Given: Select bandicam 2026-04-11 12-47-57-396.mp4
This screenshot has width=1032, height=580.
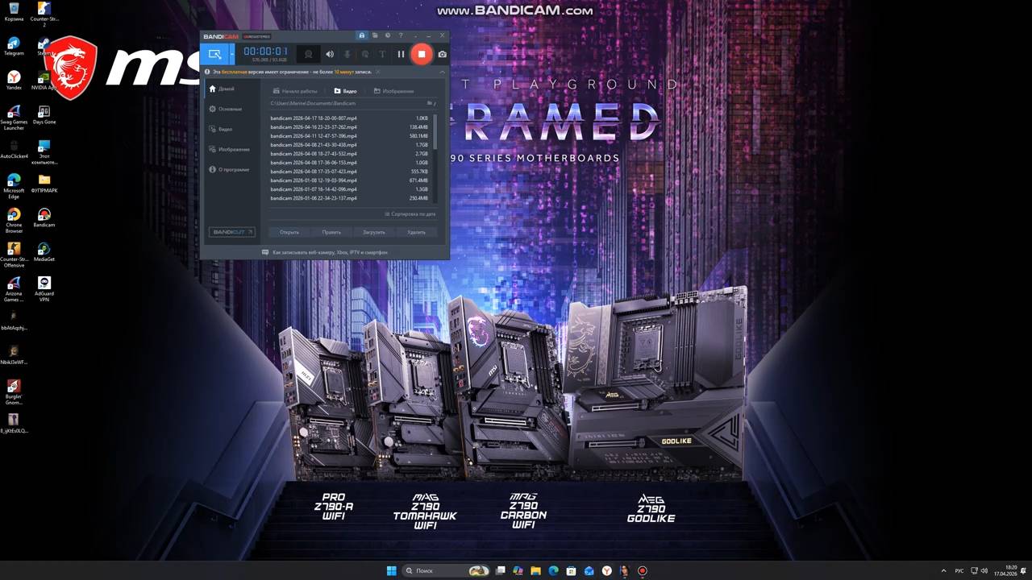Looking at the screenshot, I should 350,136.
